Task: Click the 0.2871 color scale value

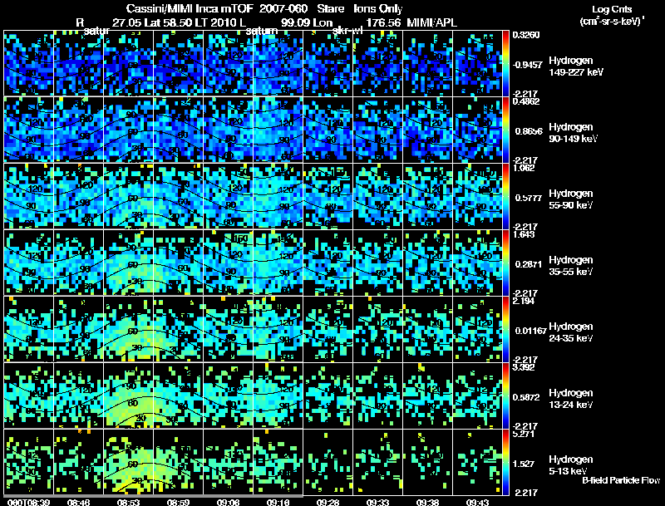Action: 528,264
